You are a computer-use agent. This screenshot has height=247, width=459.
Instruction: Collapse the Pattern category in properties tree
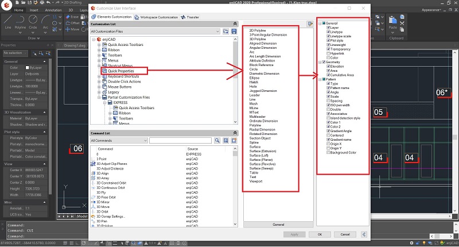point(320,79)
